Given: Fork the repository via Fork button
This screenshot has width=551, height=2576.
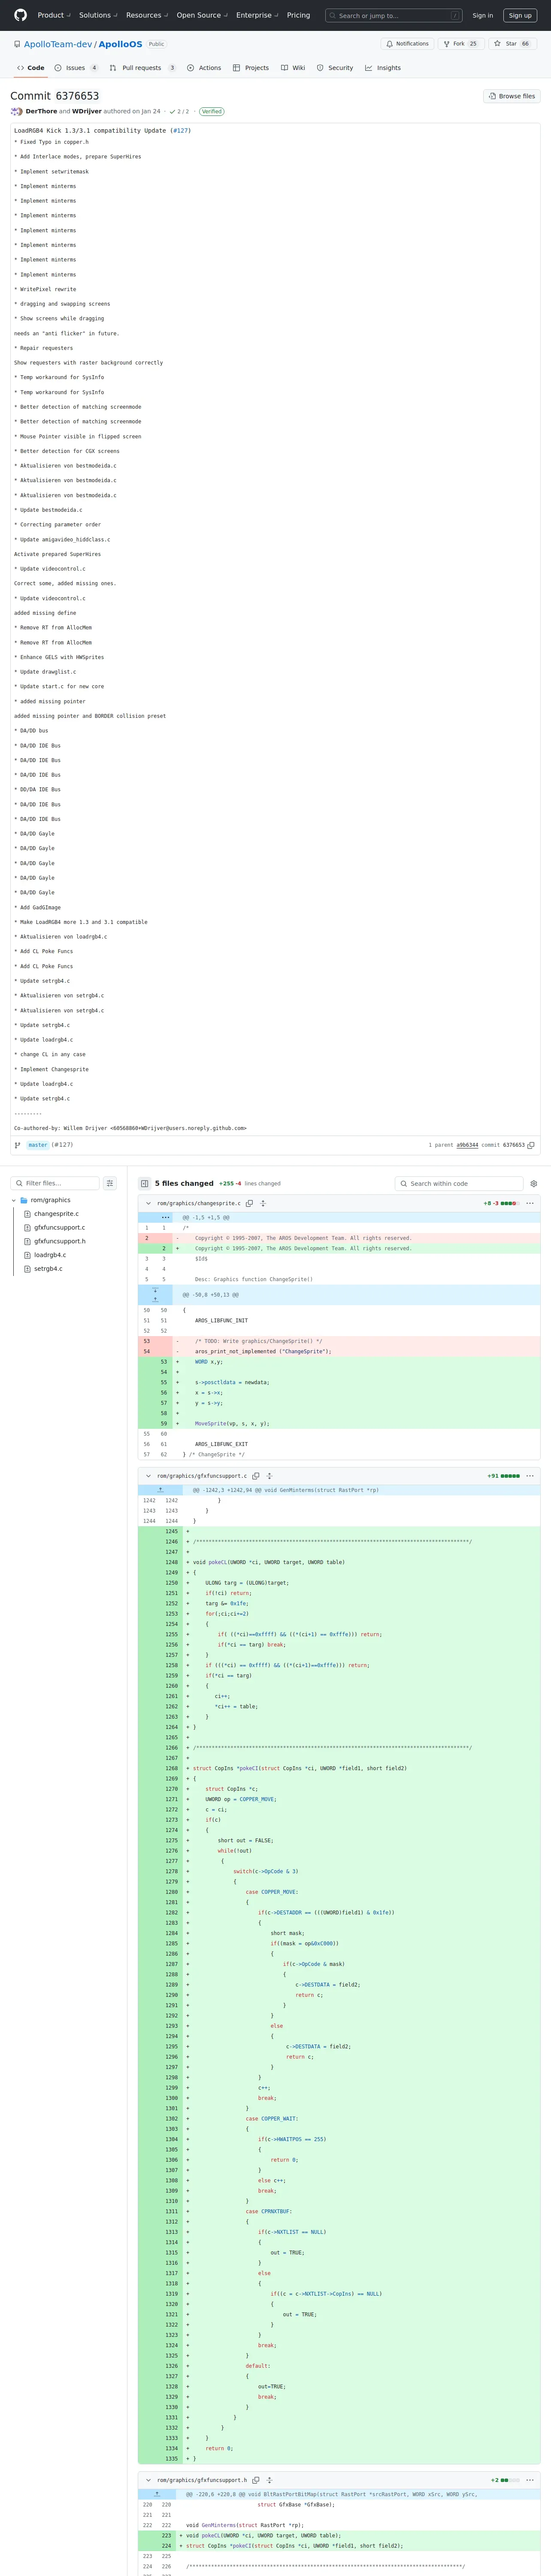Looking at the screenshot, I should tap(460, 44).
